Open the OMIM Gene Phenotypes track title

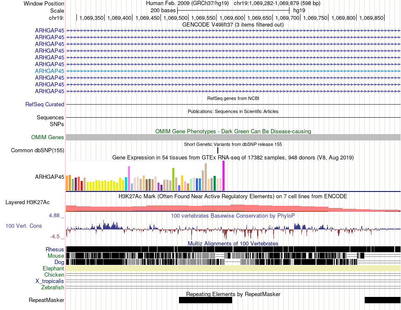tap(233, 131)
